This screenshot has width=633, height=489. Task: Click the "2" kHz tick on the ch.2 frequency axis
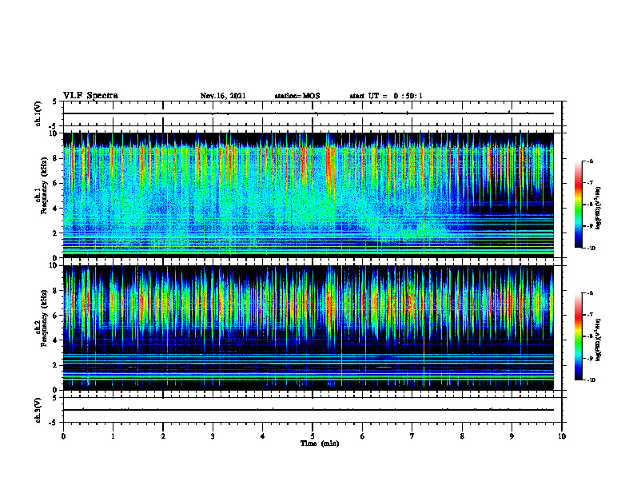(x=55, y=365)
